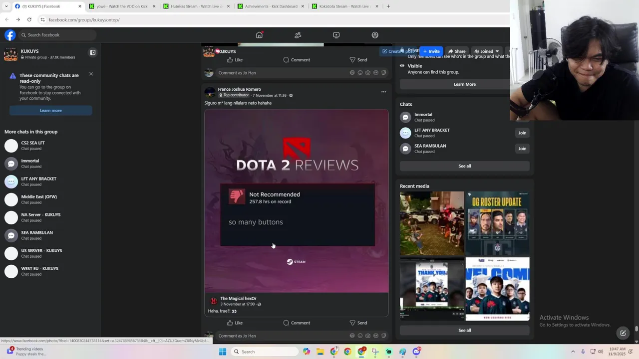Open US SERVER - KUKUYS chat

point(50,253)
